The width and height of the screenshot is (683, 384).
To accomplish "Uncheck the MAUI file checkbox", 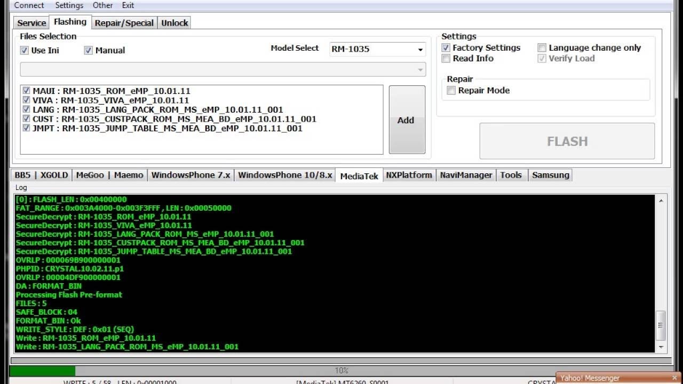I will point(26,91).
